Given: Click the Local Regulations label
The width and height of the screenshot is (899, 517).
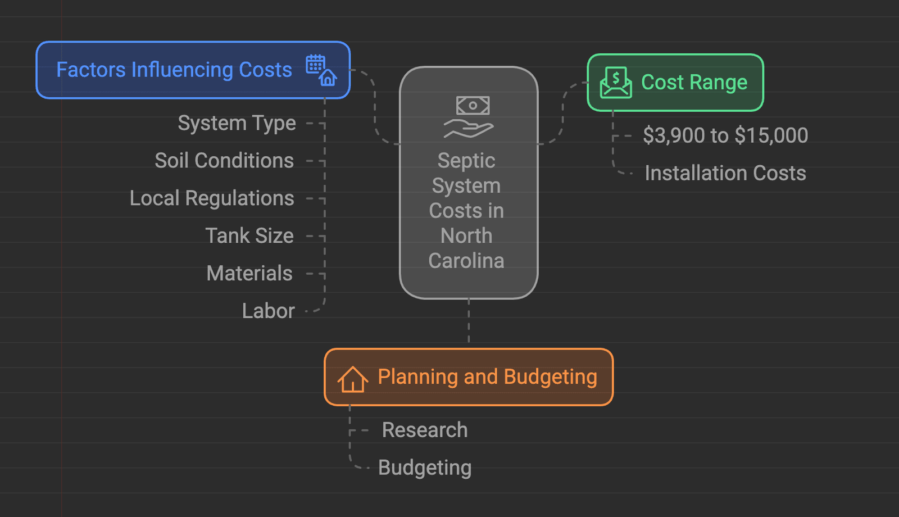Looking at the screenshot, I should (x=211, y=198).
